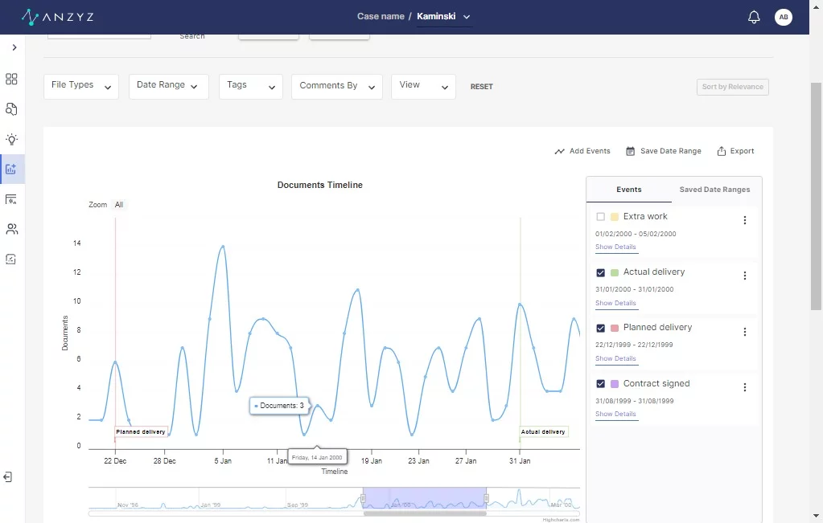Switch to the Saved Date Ranges tab
The width and height of the screenshot is (823, 523).
714,190
